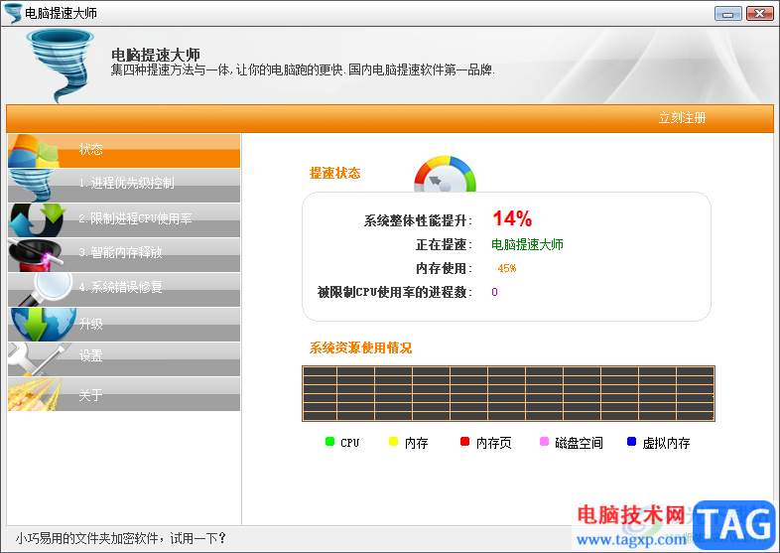Open 3. 智能内存释放 menu item

tap(123, 255)
